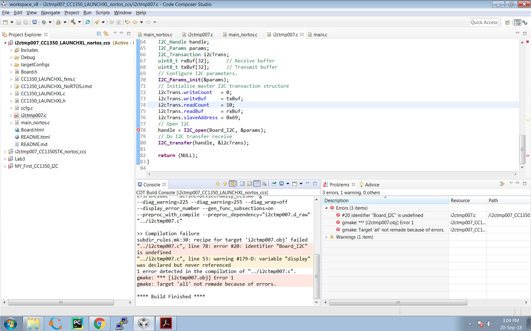Image resolution: width=531 pixels, height=331 pixels.
Task: Select README.md file
Action: tap(34, 144)
